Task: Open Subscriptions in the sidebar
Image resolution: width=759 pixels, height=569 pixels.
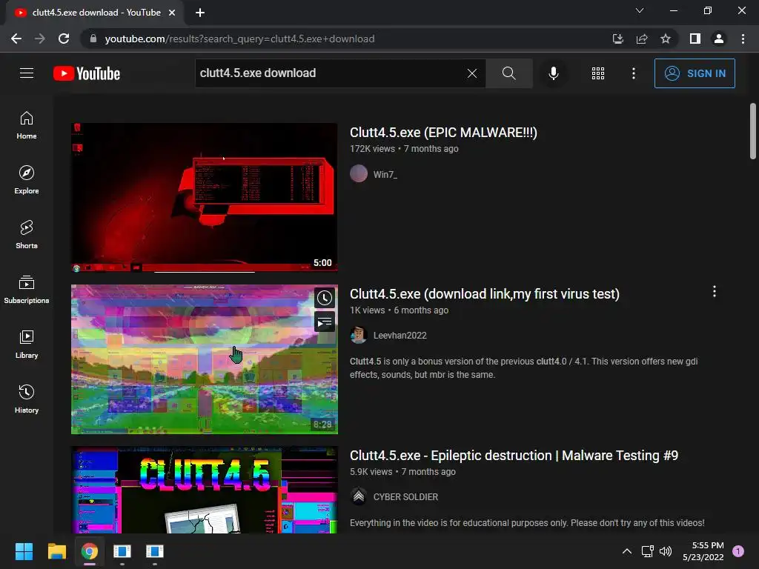Action: tap(27, 290)
